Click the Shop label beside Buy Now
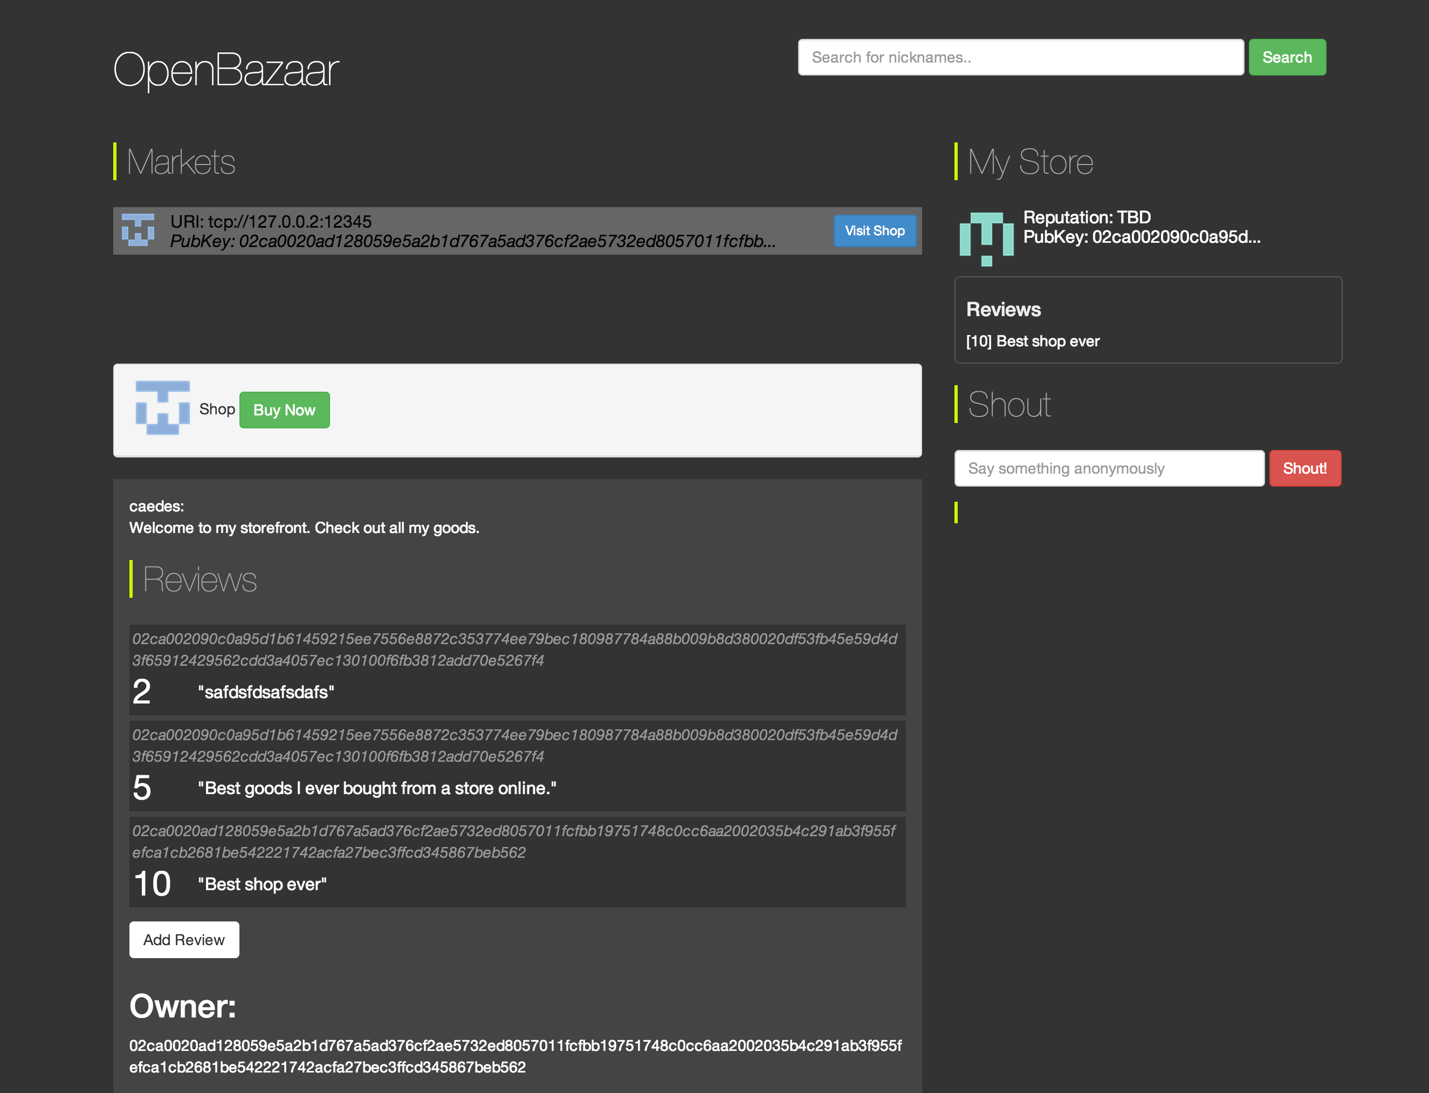Image resolution: width=1429 pixels, height=1093 pixels. click(x=217, y=409)
